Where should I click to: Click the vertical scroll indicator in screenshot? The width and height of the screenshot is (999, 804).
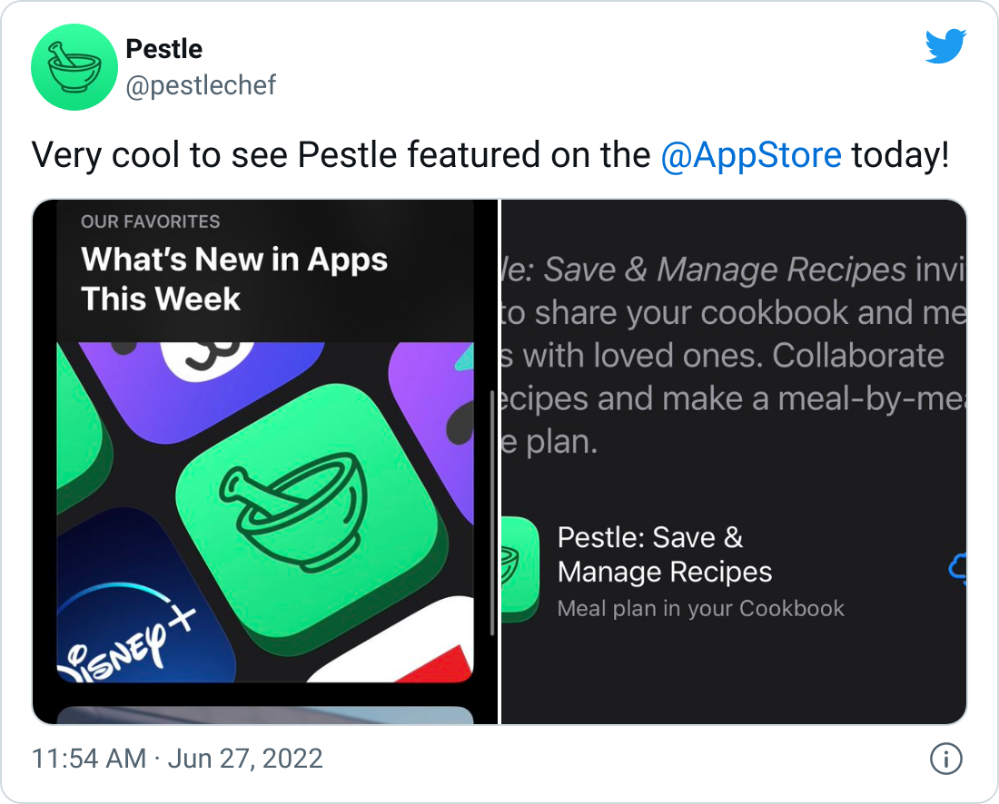tap(492, 513)
